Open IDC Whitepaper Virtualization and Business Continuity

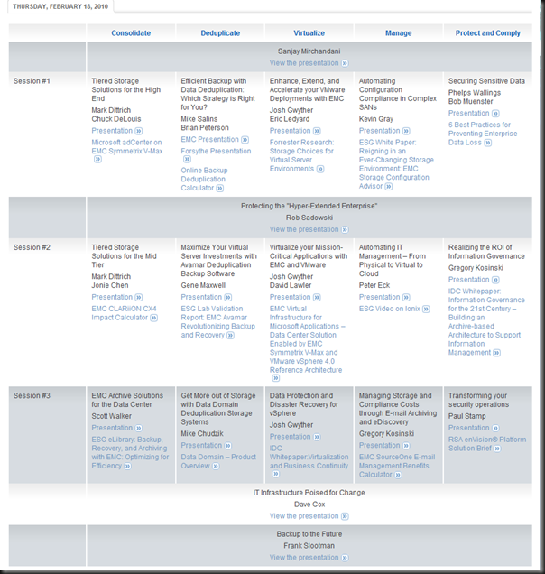309,457
